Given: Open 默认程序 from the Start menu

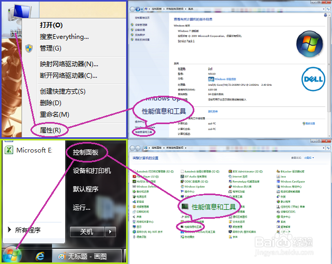Looking at the screenshot, I should [86, 189].
